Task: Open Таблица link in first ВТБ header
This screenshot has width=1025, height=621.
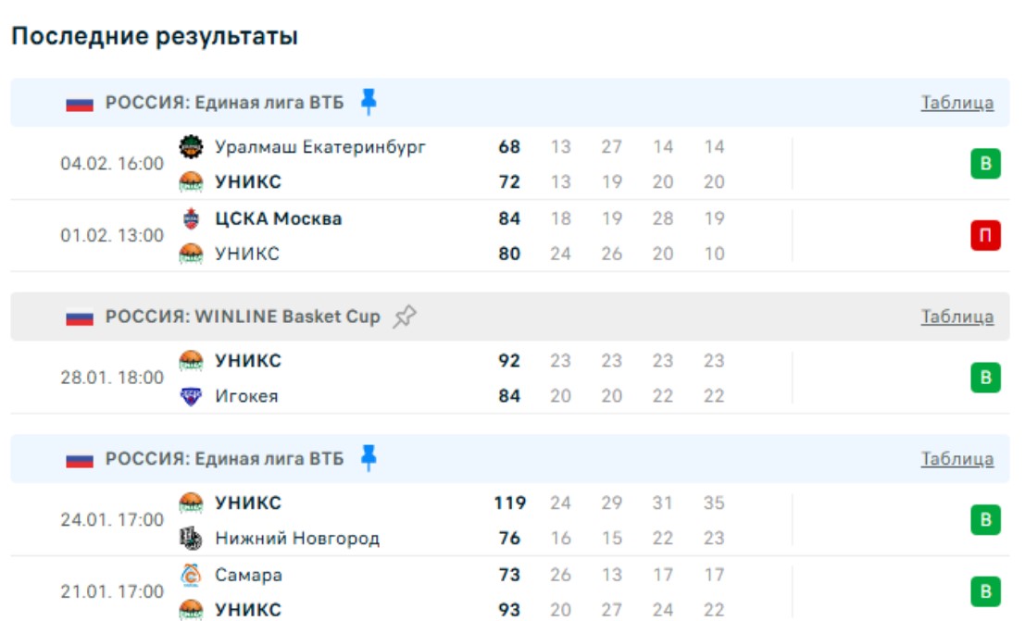Action: 956,103
